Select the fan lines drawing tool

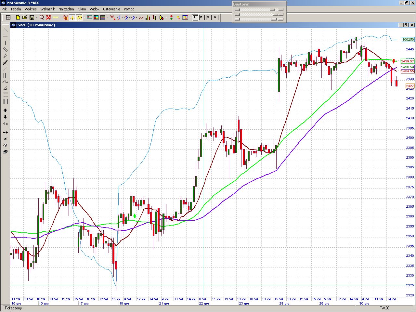5,88
